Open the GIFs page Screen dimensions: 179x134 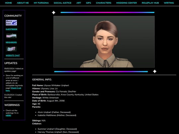pos(89,3)
